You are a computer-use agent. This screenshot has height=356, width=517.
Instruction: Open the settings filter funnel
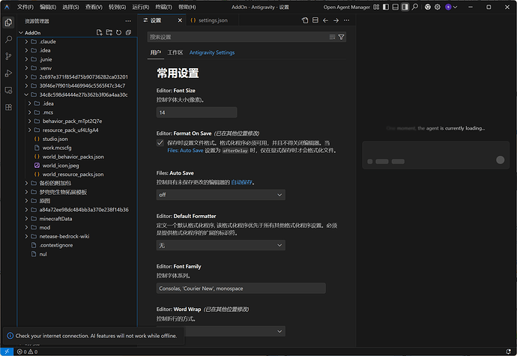tap(341, 37)
